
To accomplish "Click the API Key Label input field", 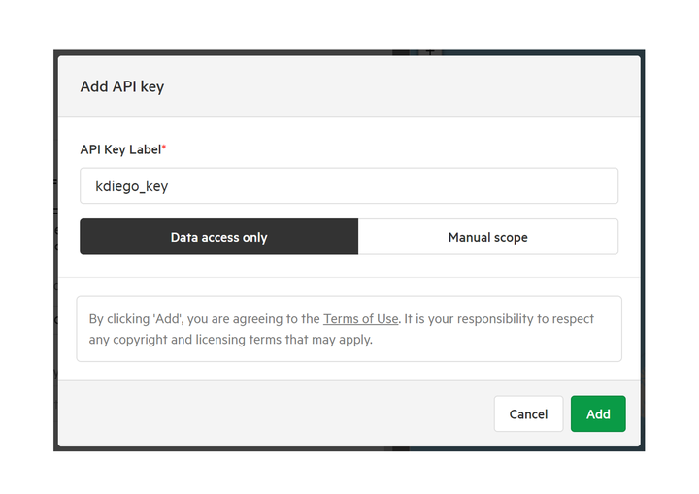I will pos(349,186).
